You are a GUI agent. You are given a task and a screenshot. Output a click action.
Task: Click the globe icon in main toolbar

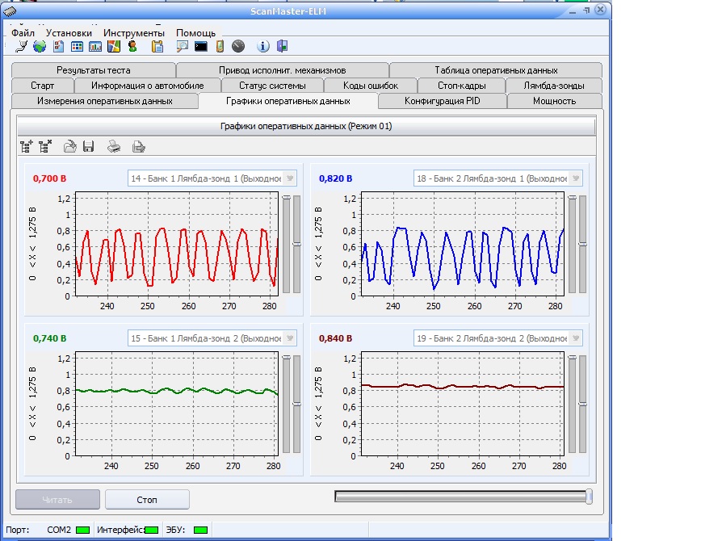39,46
